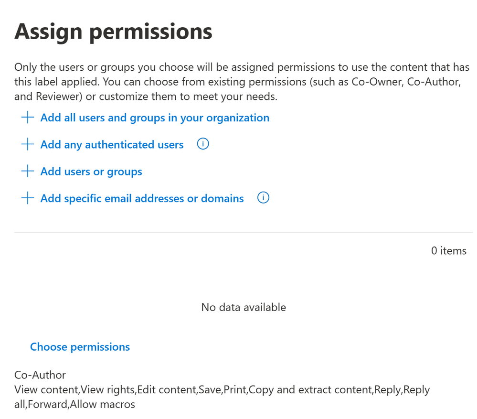Click the line starting and Reviewer) or customize
The width and height of the screenshot is (477, 419).
tap(146, 97)
